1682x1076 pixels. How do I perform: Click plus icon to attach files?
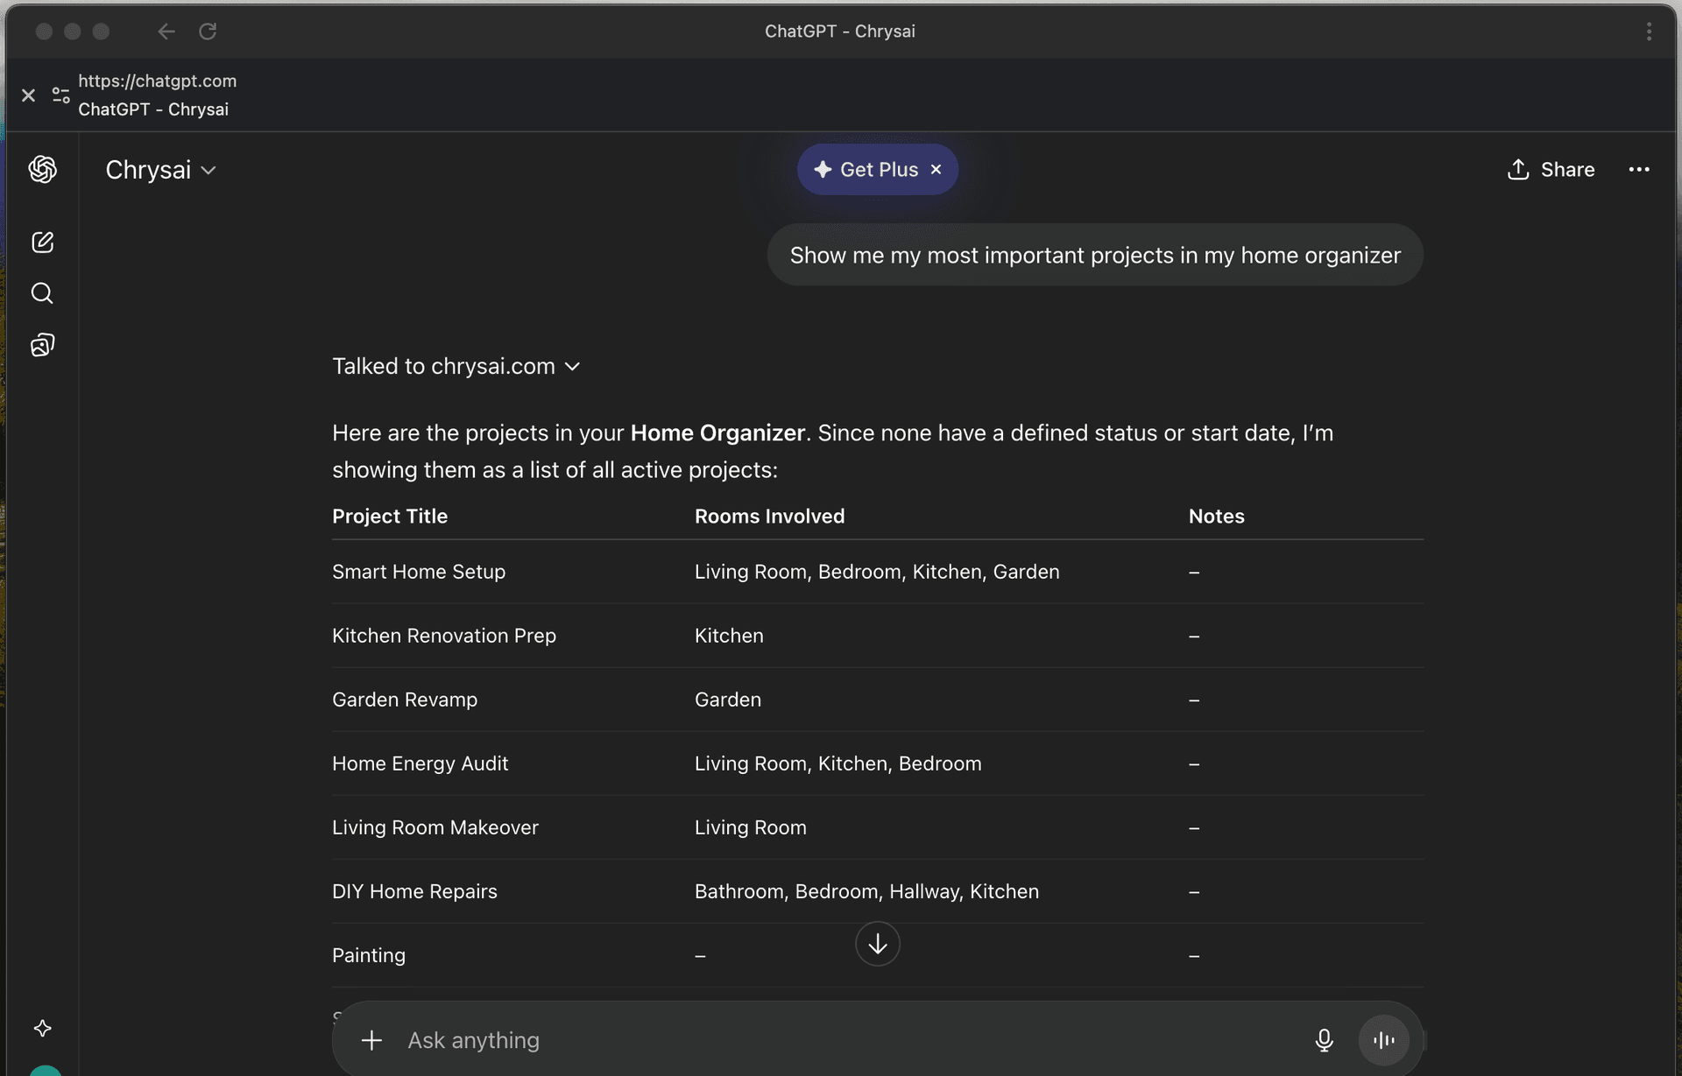click(371, 1040)
